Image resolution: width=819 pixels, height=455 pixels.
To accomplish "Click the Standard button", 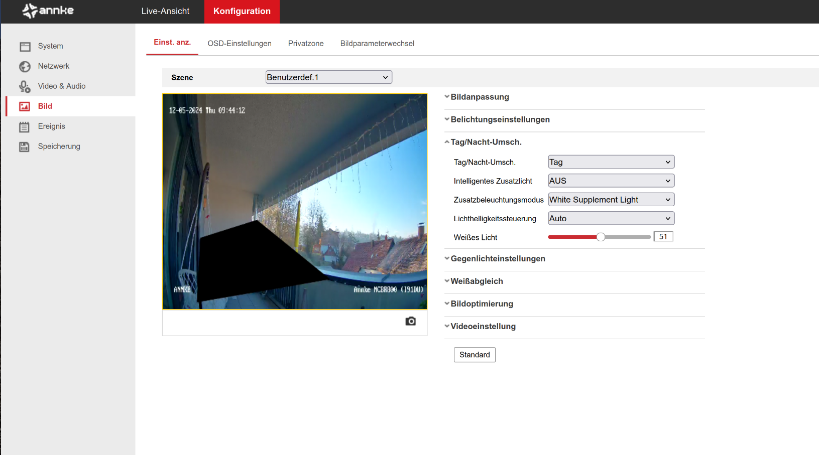I will click(x=475, y=355).
